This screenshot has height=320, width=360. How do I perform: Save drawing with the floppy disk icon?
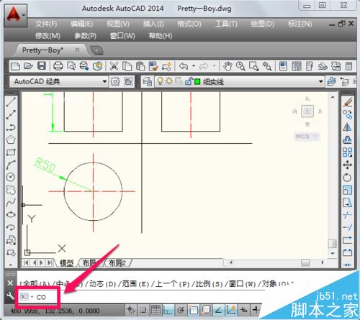pos(42,66)
